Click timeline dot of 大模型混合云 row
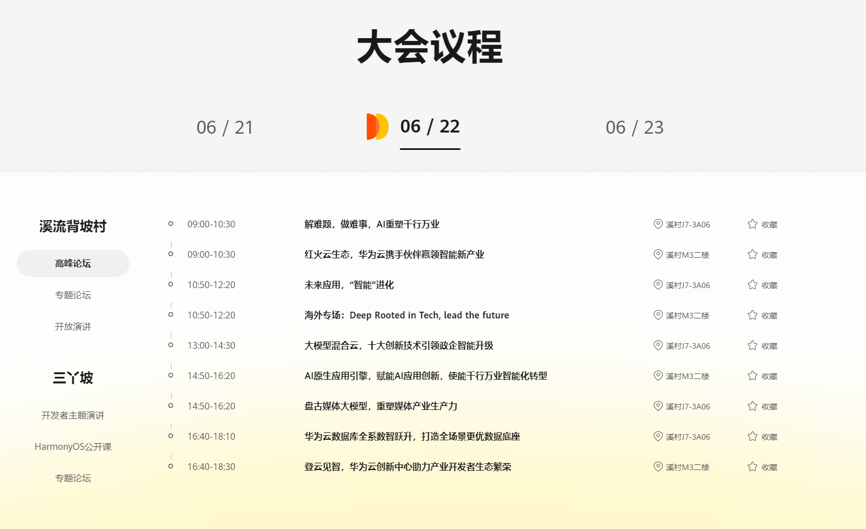The height and width of the screenshot is (529, 866). 171,345
